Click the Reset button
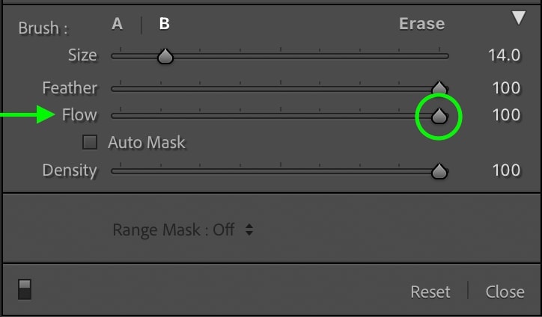Viewport: 542px width, 317px height. point(430,292)
